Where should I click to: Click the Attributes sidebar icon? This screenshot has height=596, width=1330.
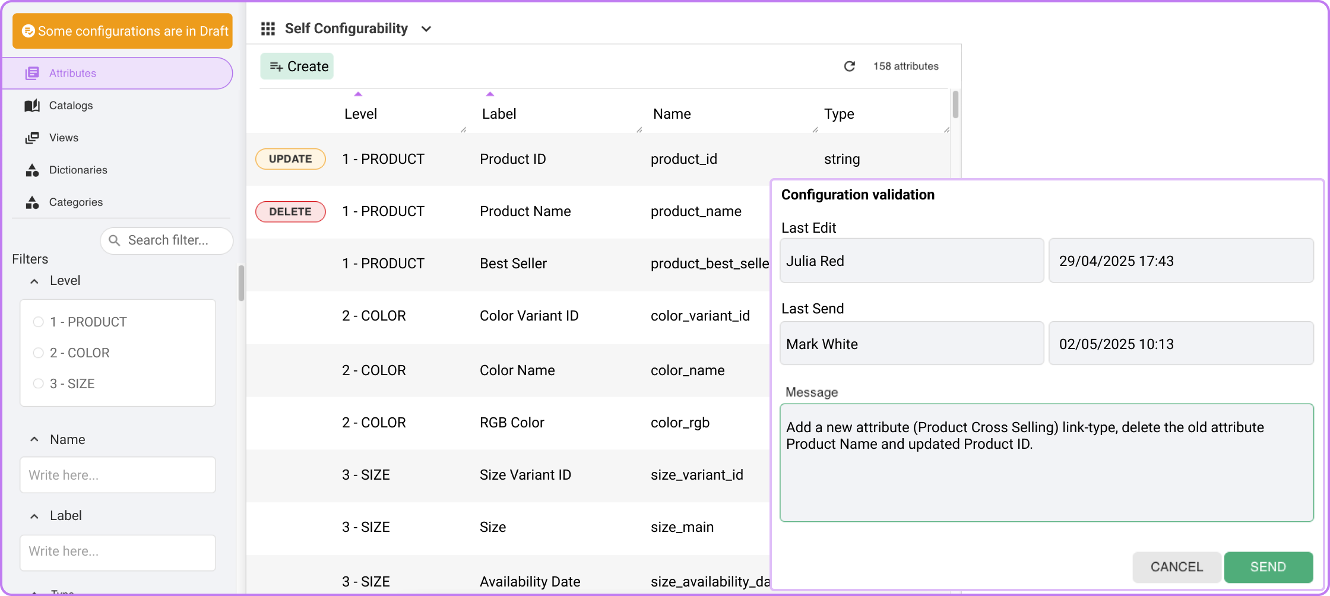32,73
